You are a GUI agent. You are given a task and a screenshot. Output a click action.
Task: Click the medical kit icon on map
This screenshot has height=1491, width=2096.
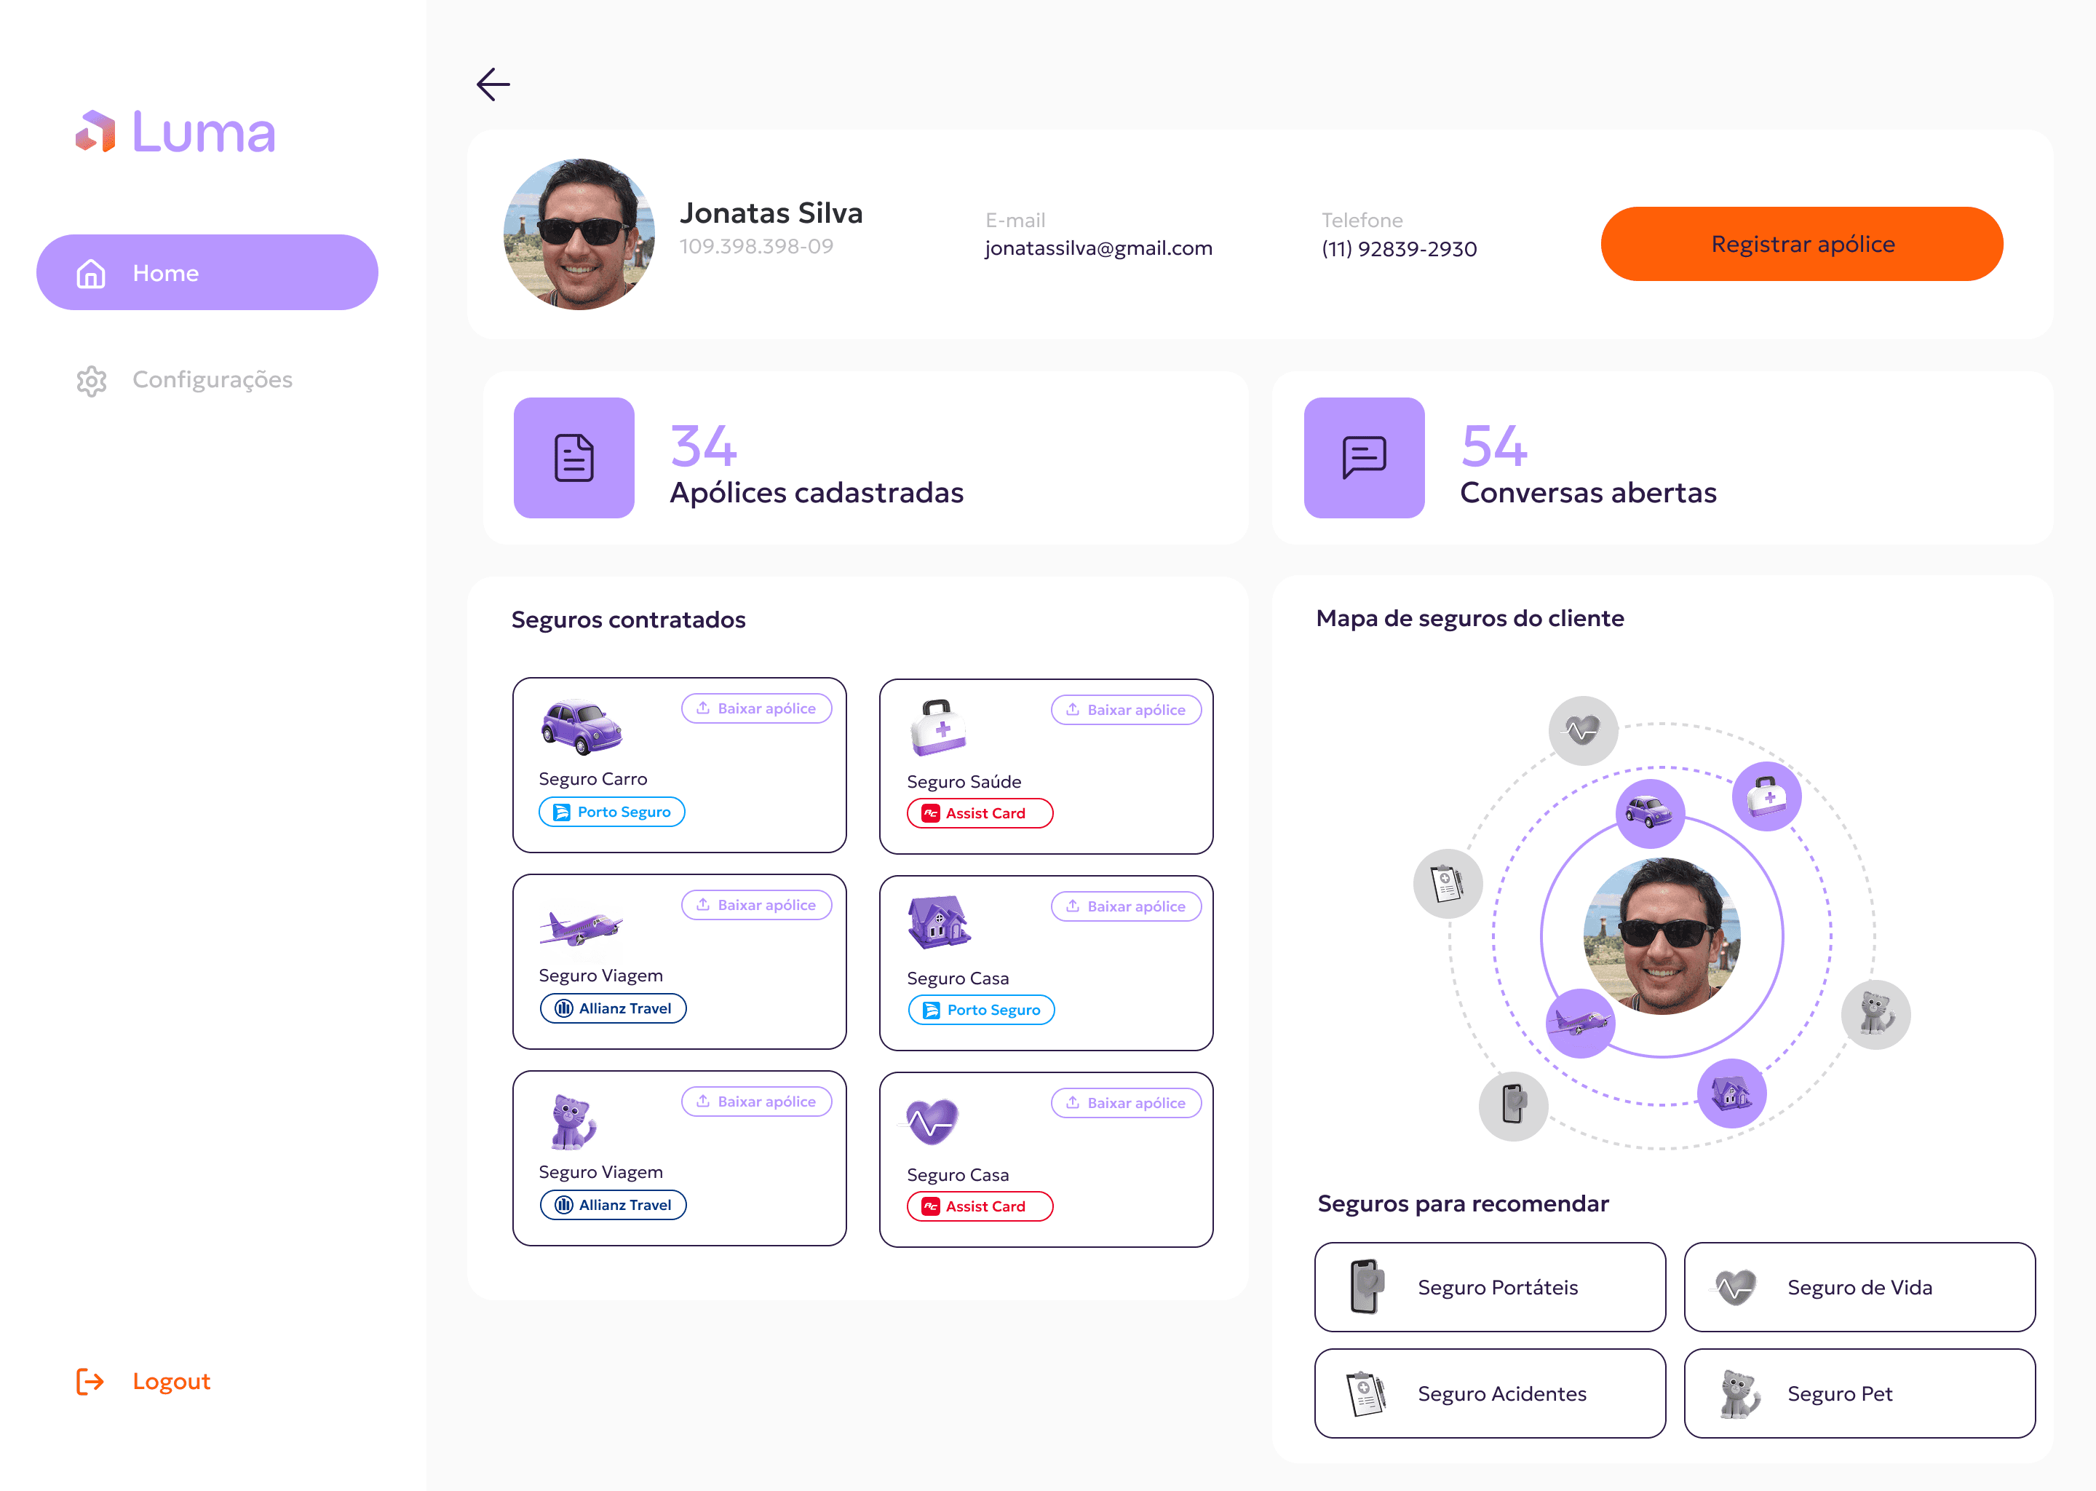point(1766,796)
